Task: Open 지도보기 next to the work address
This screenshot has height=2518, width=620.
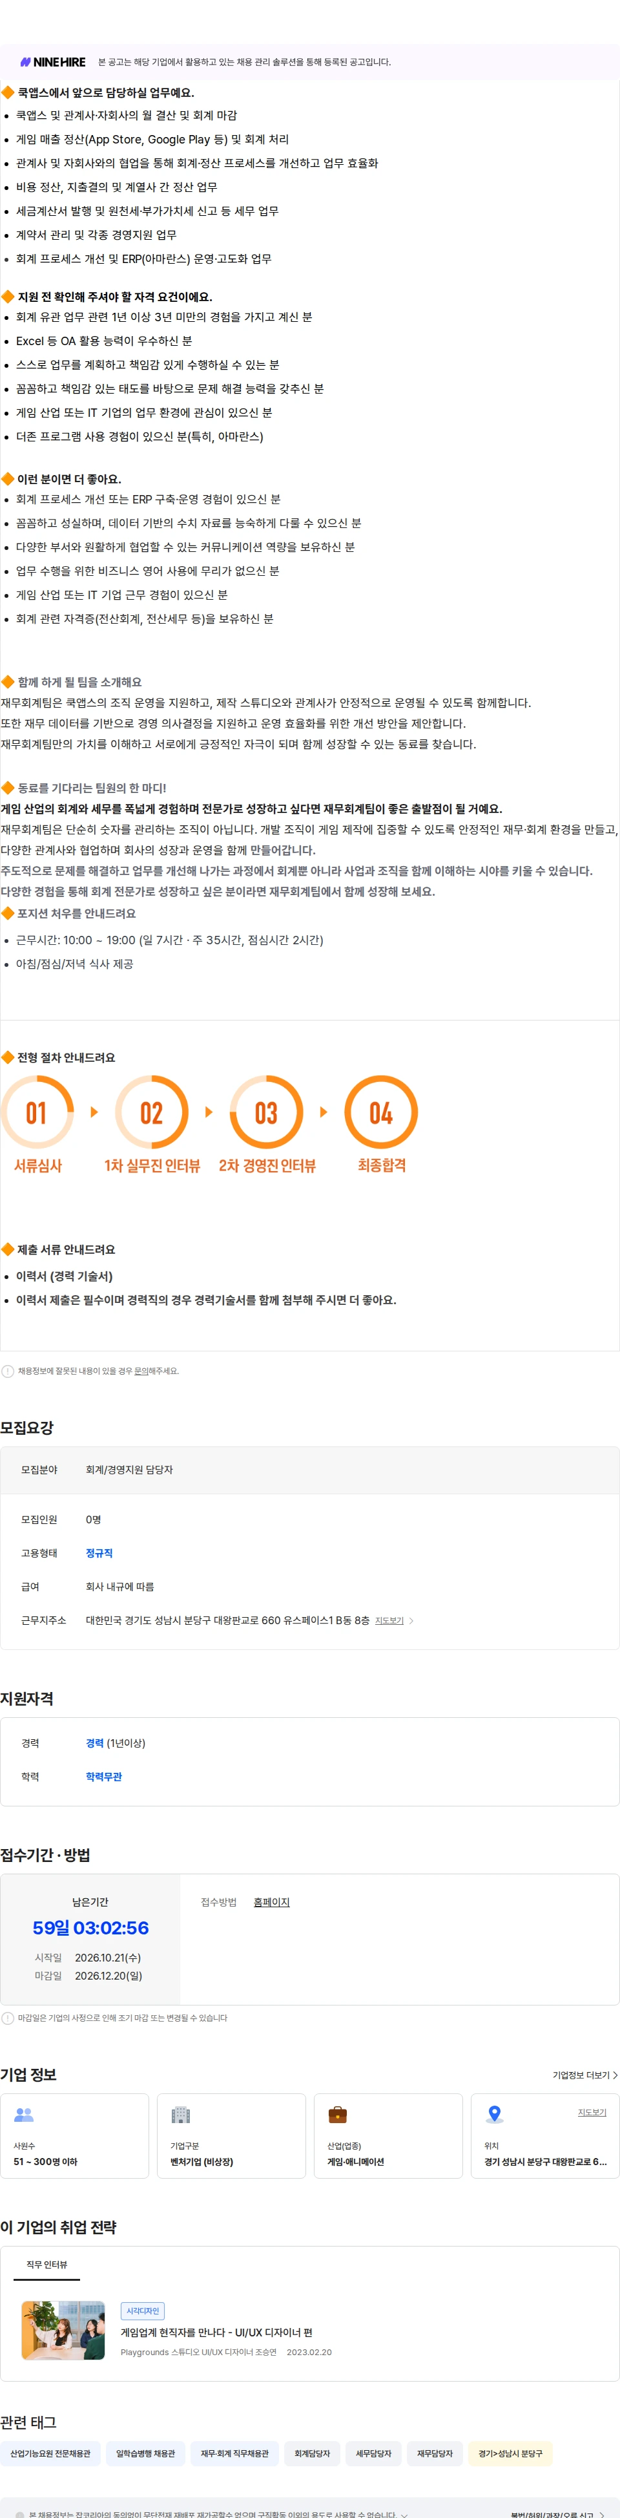Action: (x=389, y=1620)
